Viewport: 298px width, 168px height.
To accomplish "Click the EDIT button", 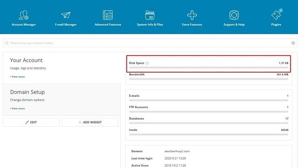I will [31, 122].
